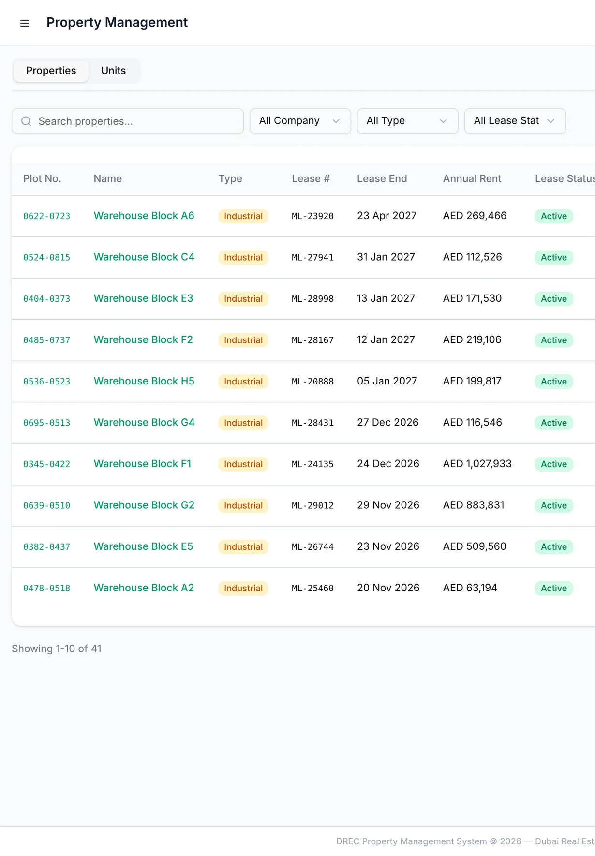Click the Lease End column header
Screen dimensions: 595x856
(x=382, y=178)
